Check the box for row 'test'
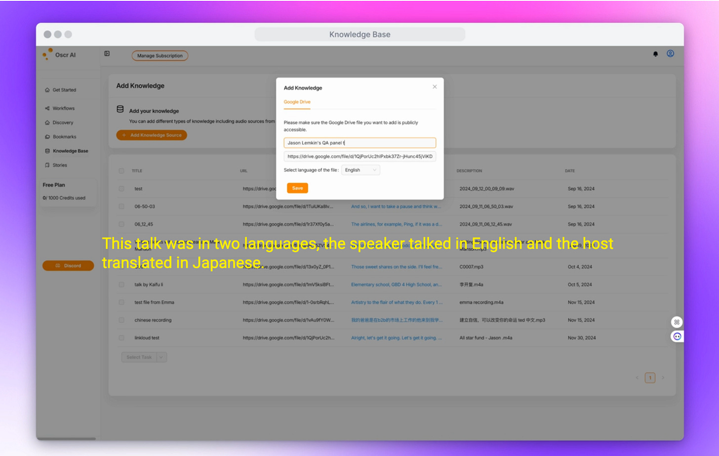This screenshot has height=456, width=719. (x=121, y=189)
